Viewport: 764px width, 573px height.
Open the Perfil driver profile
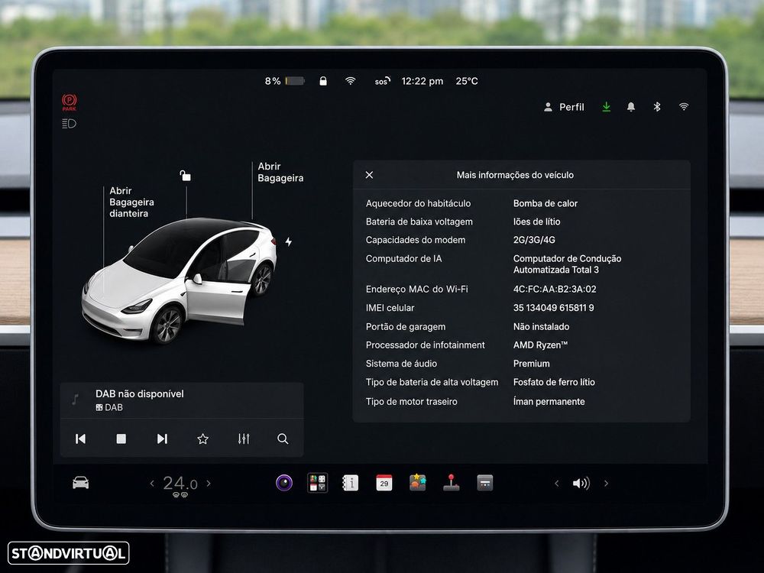point(564,107)
